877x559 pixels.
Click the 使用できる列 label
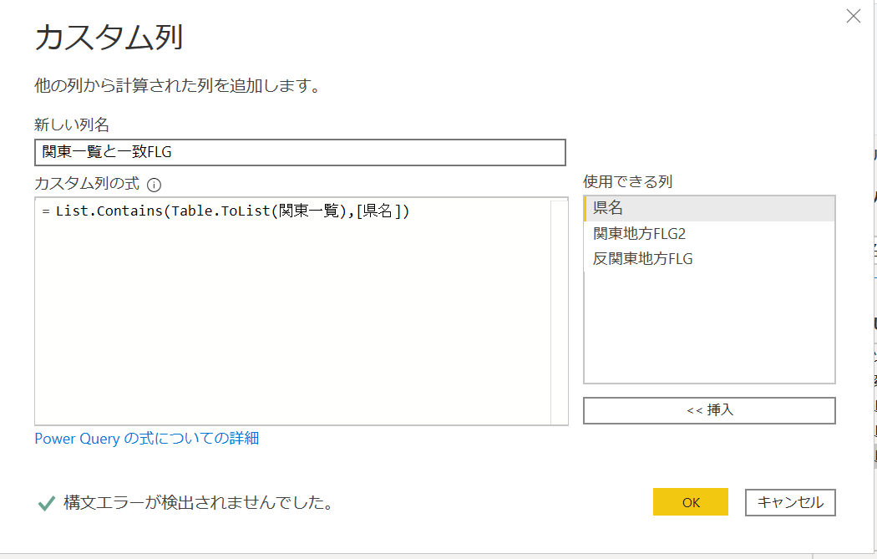point(627,181)
